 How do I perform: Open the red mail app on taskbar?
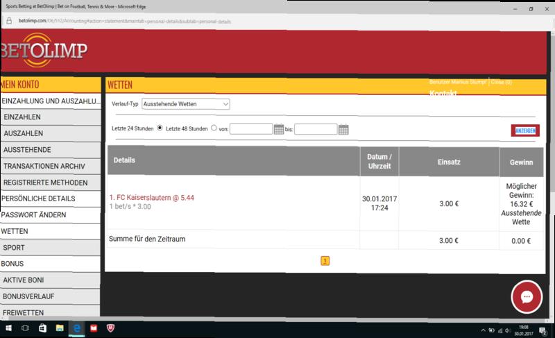pyautogui.click(x=94, y=328)
